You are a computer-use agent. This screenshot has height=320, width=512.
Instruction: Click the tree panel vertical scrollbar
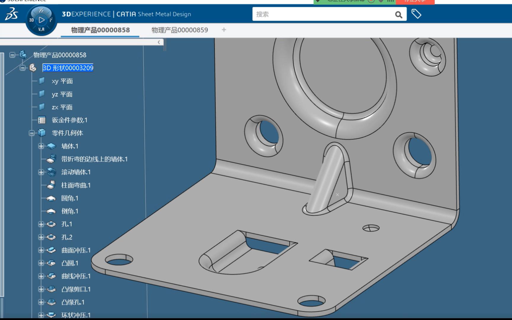(2, 175)
